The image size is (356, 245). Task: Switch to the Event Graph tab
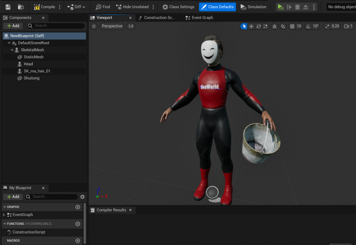tap(199, 18)
